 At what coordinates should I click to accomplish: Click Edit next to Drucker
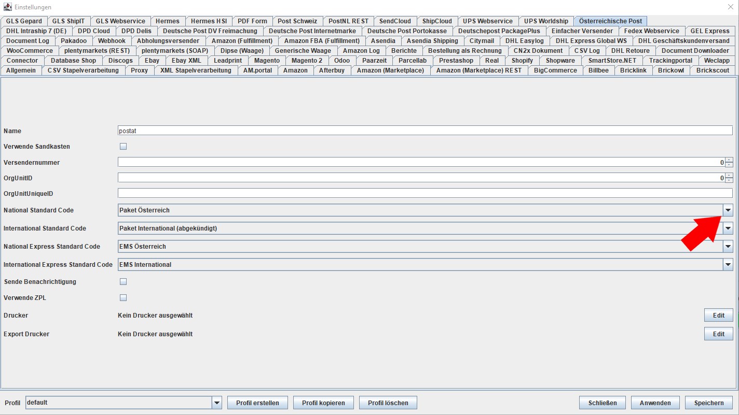point(718,315)
